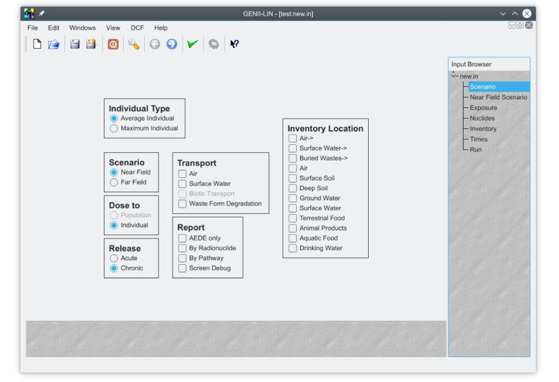
Task: Check the Drinking Water inventory location
Action: [x=293, y=248]
